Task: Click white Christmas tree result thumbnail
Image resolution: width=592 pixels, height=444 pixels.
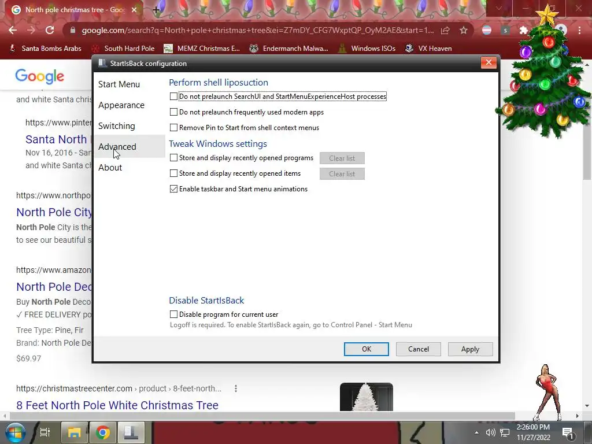Action: [366, 397]
